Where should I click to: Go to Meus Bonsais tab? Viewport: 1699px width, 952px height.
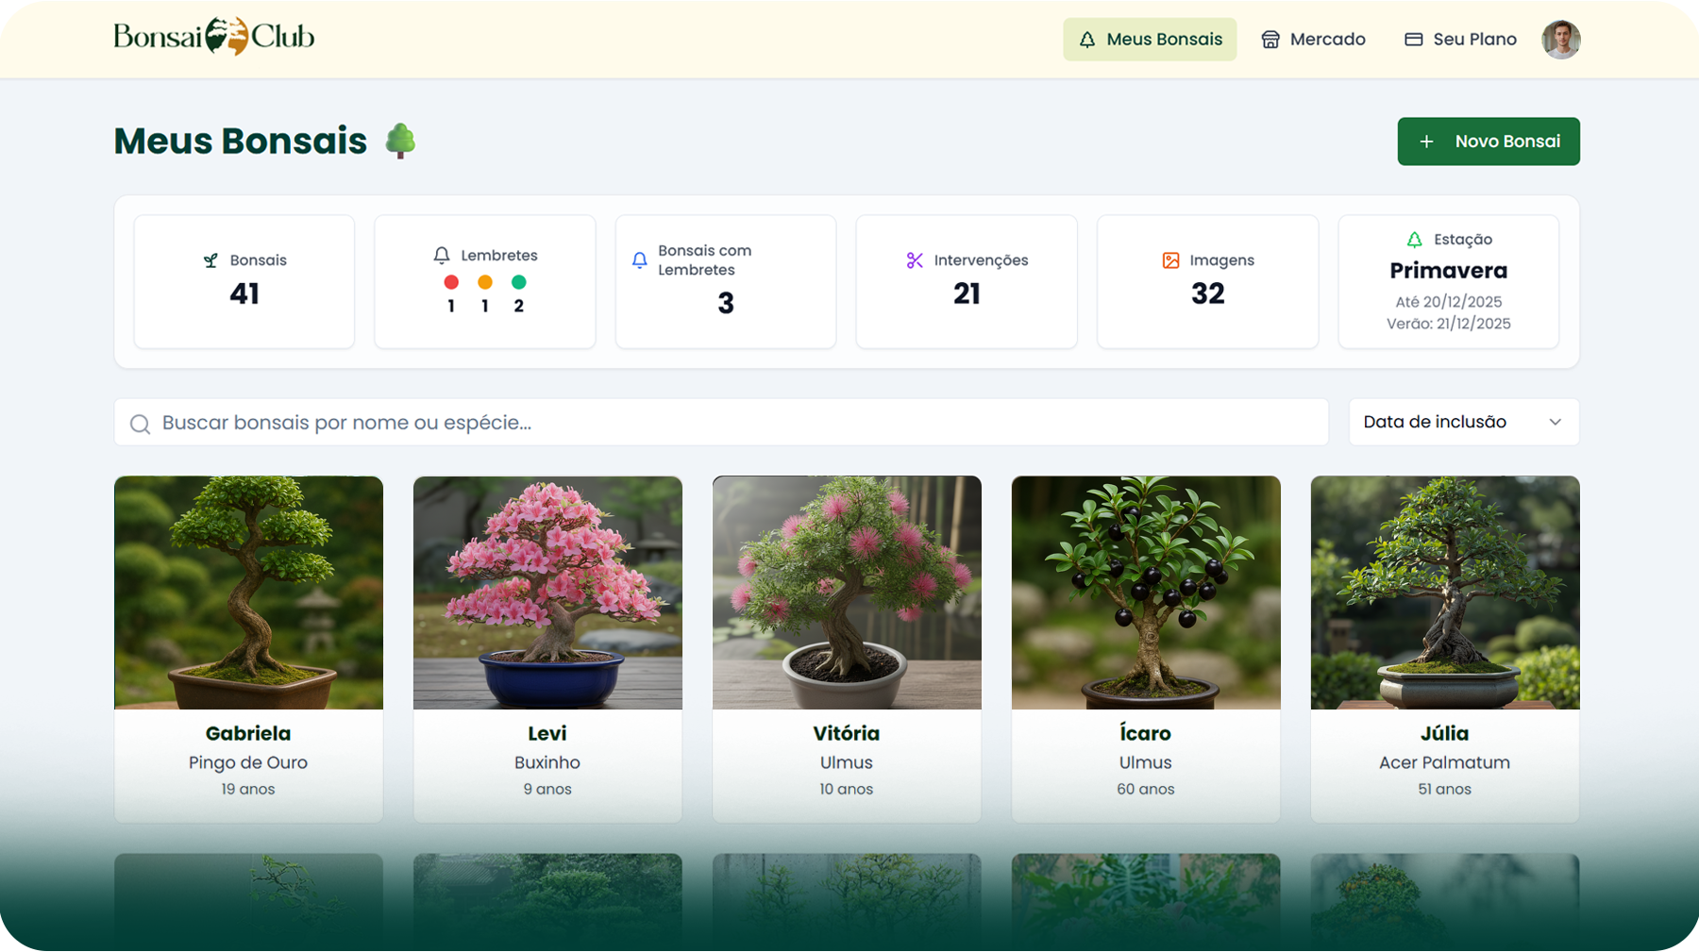pos(1150,40)
